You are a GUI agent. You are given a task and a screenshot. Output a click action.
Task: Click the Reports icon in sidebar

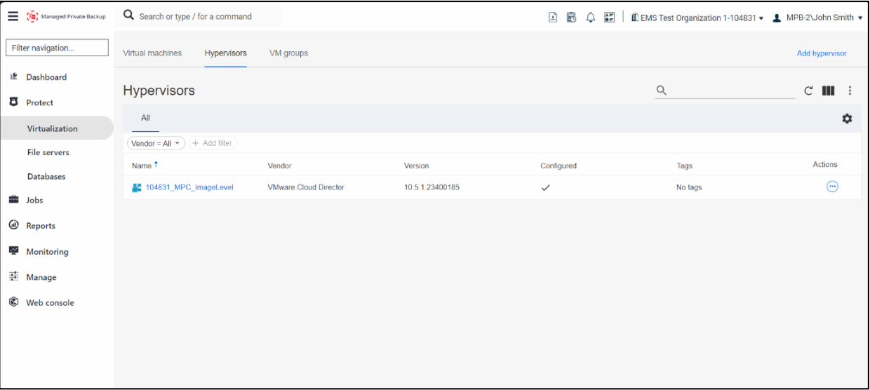click(13, 226)
